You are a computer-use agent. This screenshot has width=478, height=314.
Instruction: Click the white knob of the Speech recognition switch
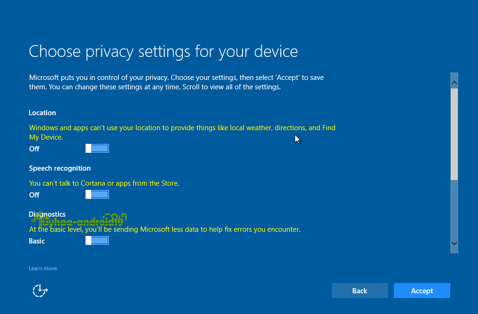(89, 194)
